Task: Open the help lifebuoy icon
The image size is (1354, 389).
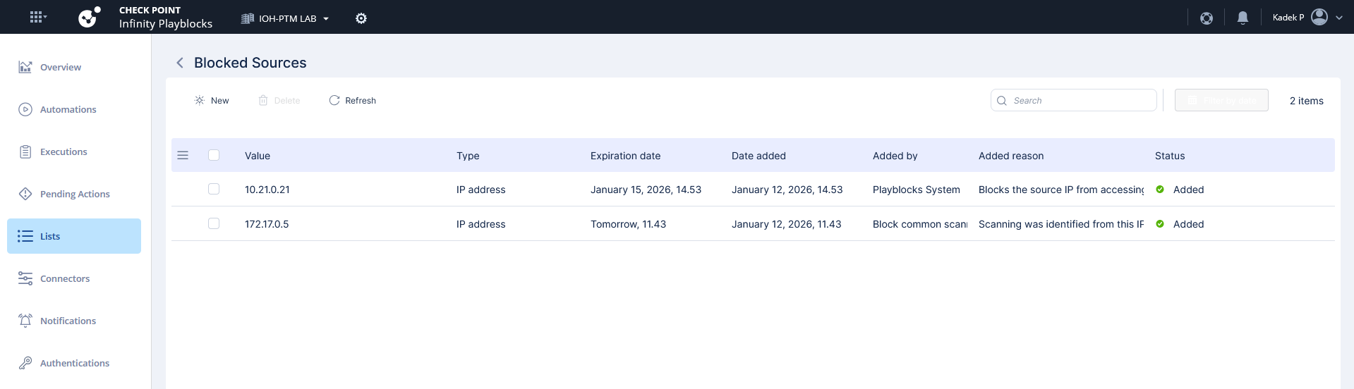Action: point(1207,18)
